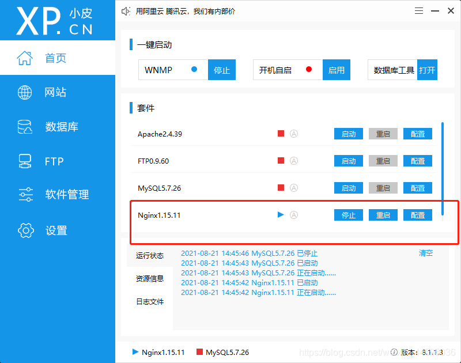The image size is (461, 363).
Task: Click the WNMP blue status dot
Action: point(194,69)
